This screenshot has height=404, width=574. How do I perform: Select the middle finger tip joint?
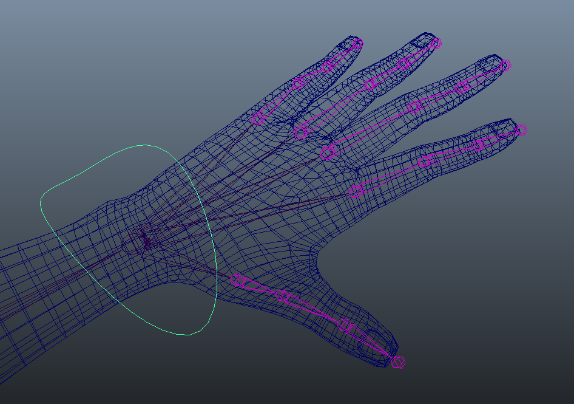[505, 66]
